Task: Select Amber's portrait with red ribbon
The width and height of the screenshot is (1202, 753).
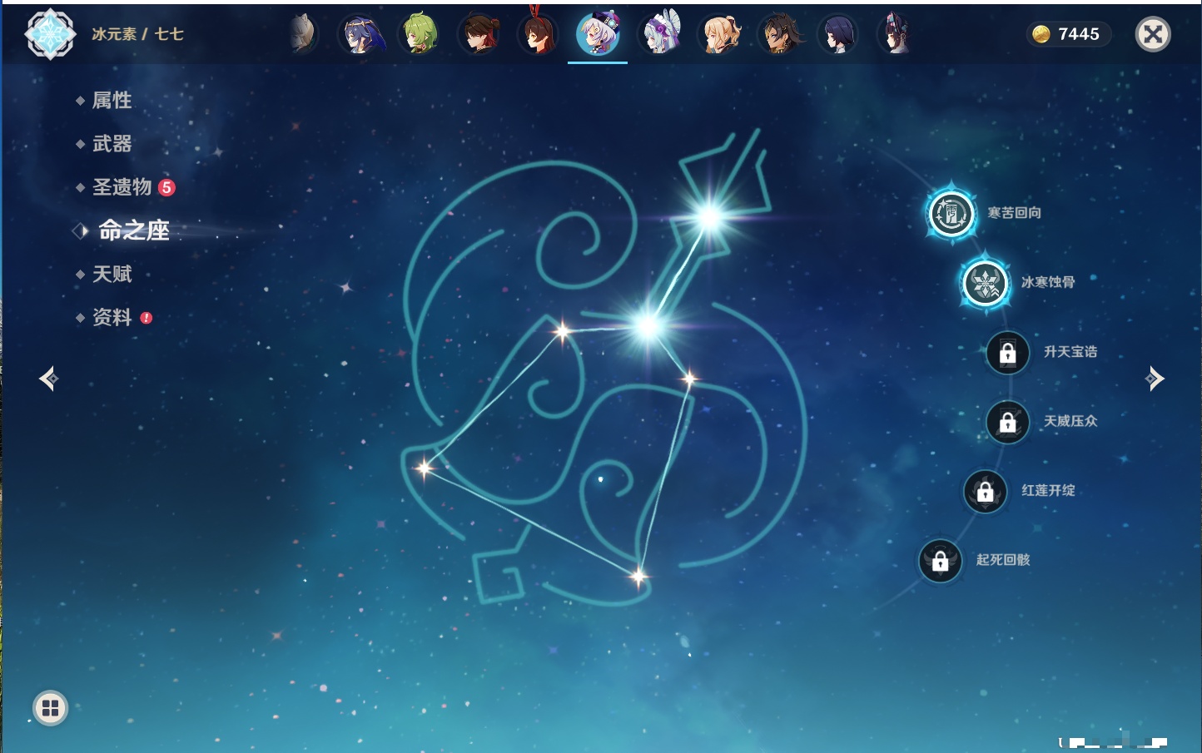Action: point(538,34)
